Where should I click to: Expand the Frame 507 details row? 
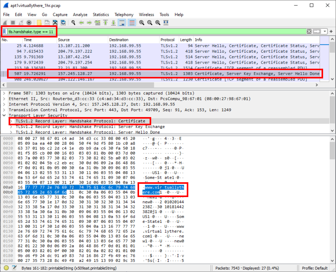click(4, 93)
